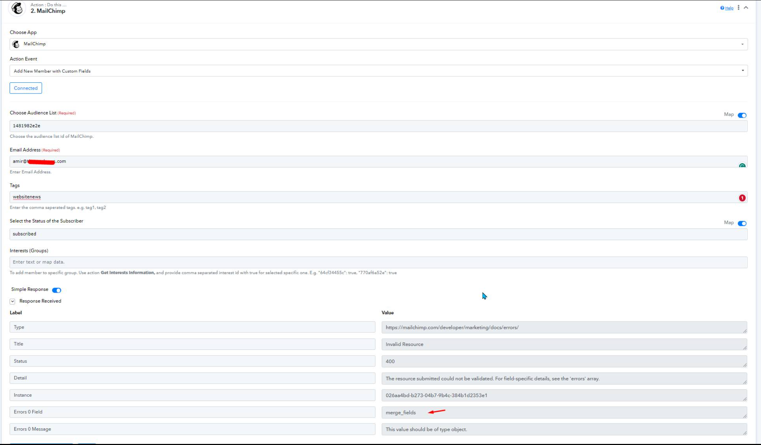The height and width of the screenshot is (445, 761).
Task: Toggle the Simple Response switch on
Action: (x=57, y=290)
